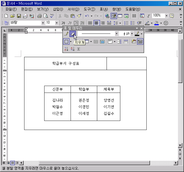This screenshot has height=172, width=184.
Task: Click the Save floppy disk icon
Action: click(x=19, y=16)
